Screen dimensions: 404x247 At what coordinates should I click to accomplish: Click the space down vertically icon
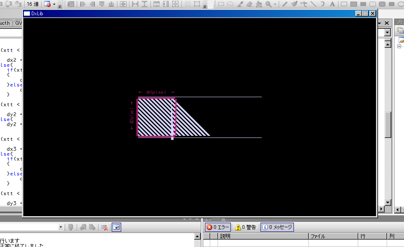145,4
